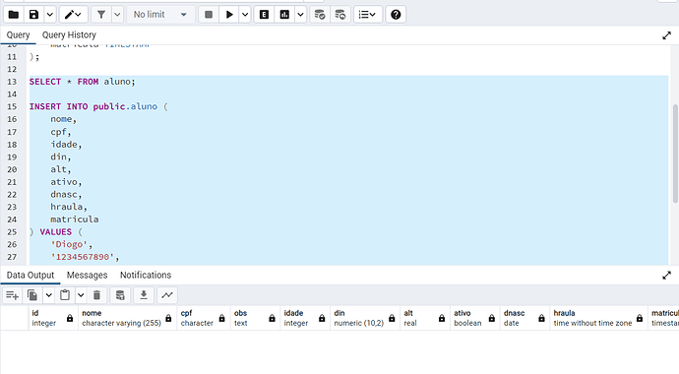Click line 13 SELECT statement

click(83, 82)
